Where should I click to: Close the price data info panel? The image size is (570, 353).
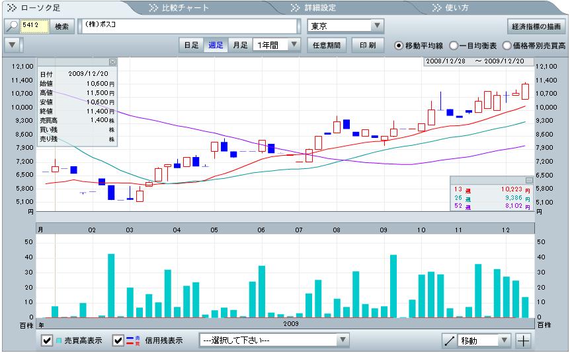pyautogui.click(x=112, y=62)
